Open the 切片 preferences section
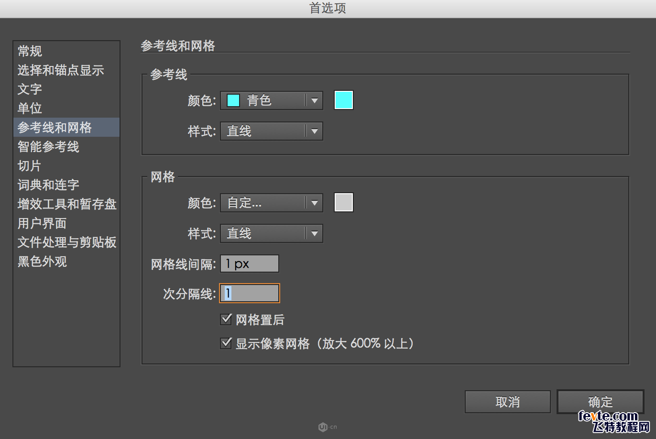The width and height of the screenshot is (656, 439). (x=30, y=166)
